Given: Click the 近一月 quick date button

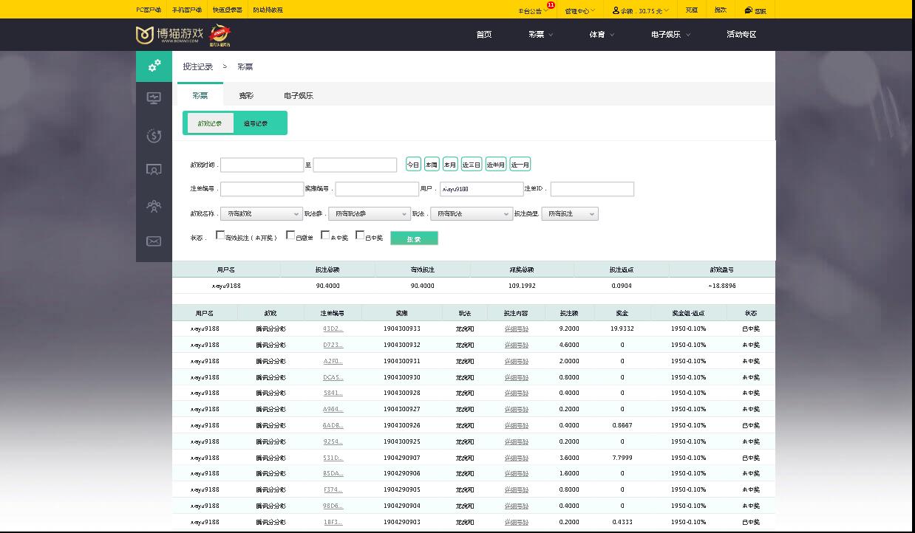Looking at the screenshot, I should click(x=520, y=165).
